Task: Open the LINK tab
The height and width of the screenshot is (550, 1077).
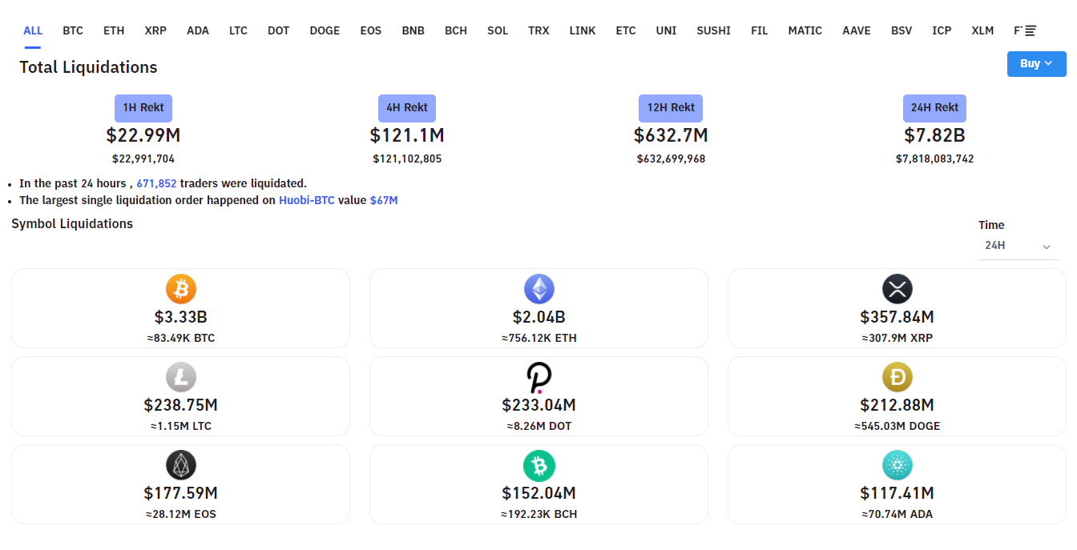Action: (x=583, y=30)
